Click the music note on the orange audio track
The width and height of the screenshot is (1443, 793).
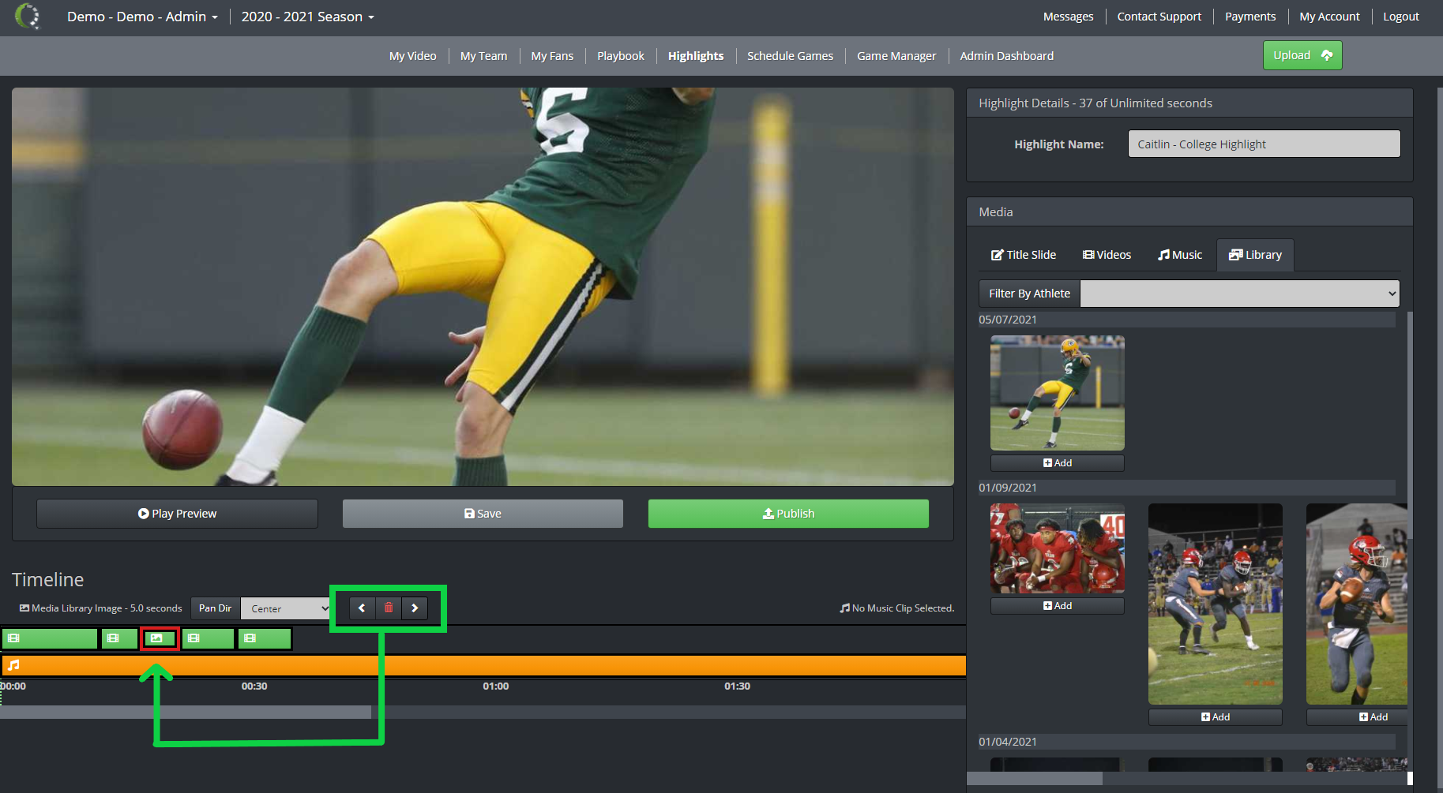coord(13,665)
